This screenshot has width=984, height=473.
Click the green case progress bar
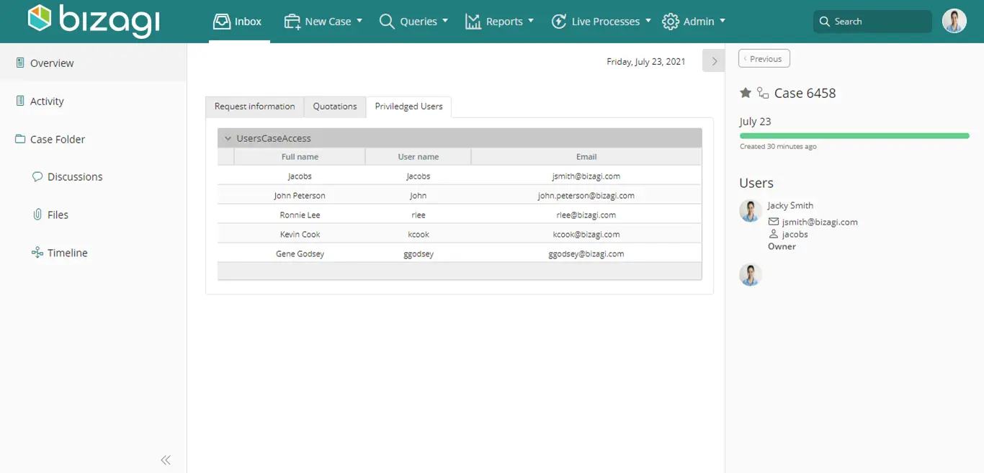[854, 135]
